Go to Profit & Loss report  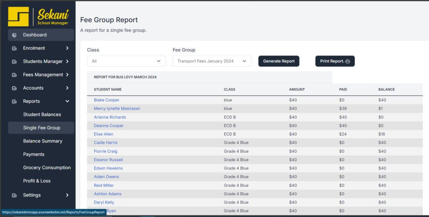(36, 181)
